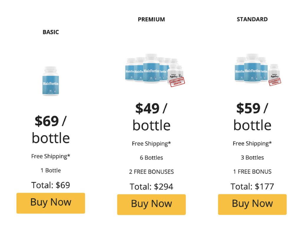Click Buy Now for the Premium package
The height and width of the screenshot is (231, 302).
pos(151,204)
